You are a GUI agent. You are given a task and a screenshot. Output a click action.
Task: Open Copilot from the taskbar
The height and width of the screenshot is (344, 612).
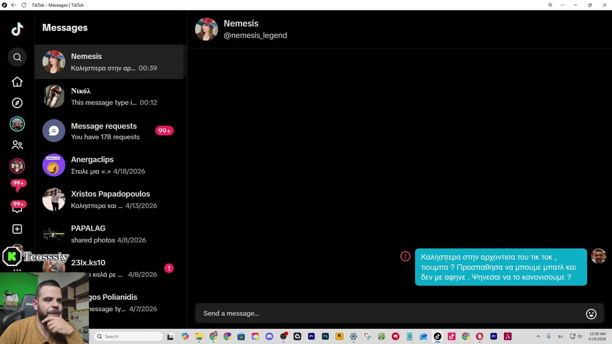185,336
